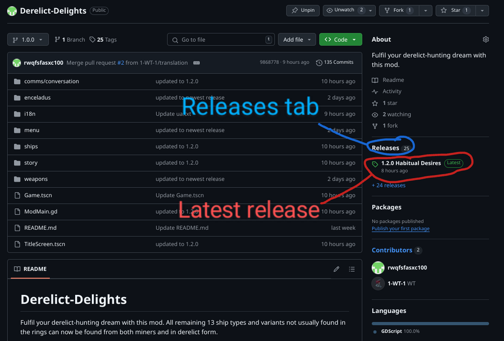Viewport: 504px width, 341px height.
Task: Open the Add file dropdown
Action: pyautogui.click(x=297, y=40)
